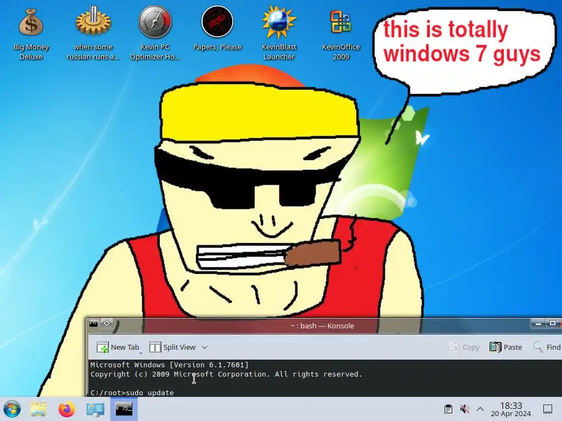Click Split View in Konsole
The image size is (562, 421).
click(173, 347)
